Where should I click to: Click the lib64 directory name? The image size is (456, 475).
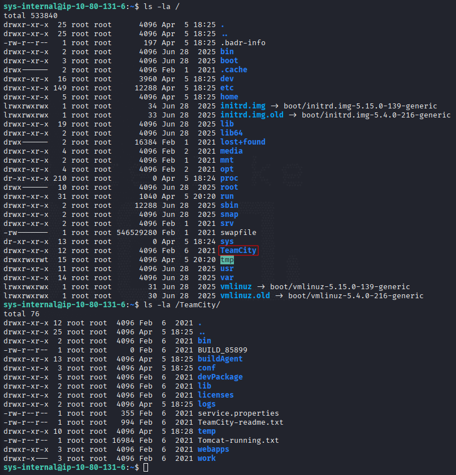[x=232, y=133]
